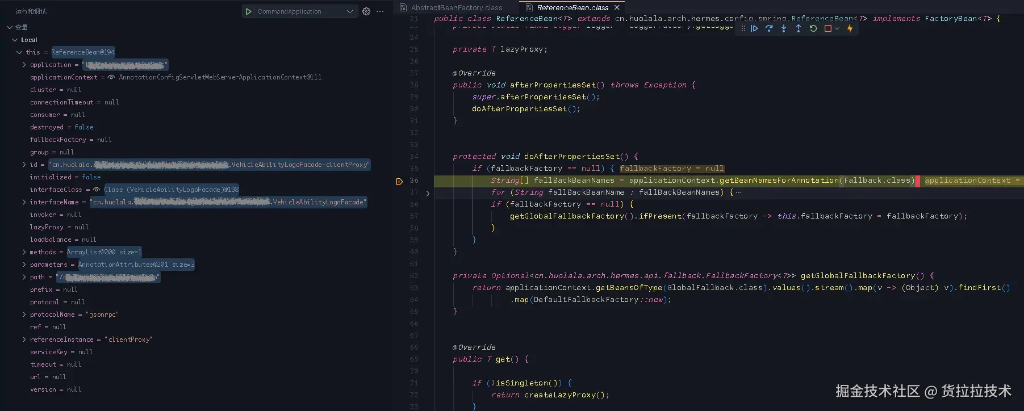Unfold the collapsed code at line 37
Screen dimensions: 1024x411
[x=428, y=193]
